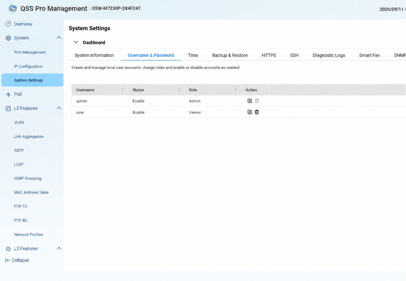Viewport: 406px width, 281px height.
Task: Open MAC Address Table page
Action: coord(31,192)
